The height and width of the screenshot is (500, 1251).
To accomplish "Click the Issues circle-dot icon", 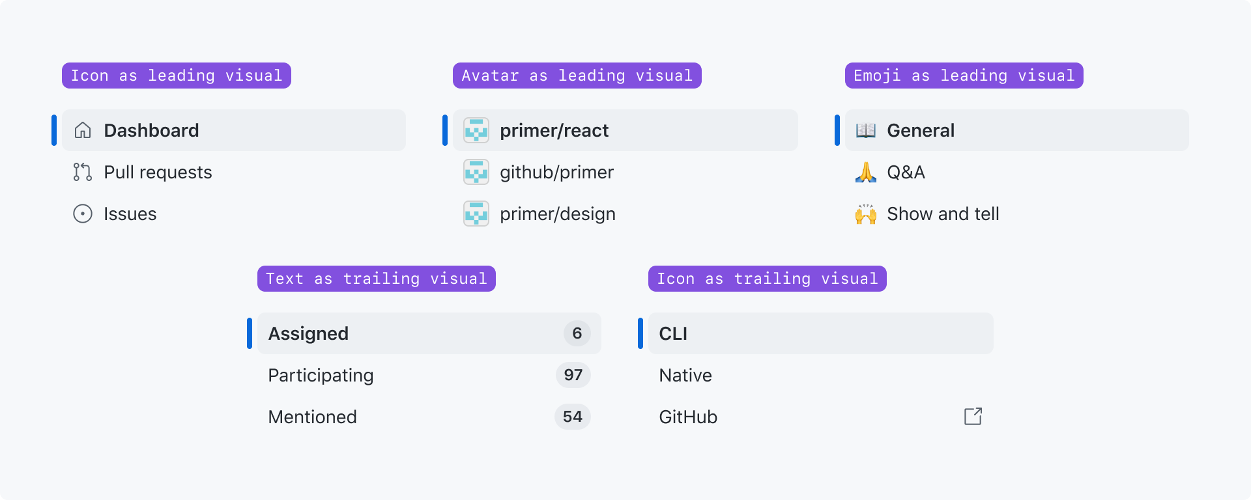I will pyautogui.click(x=83, y=214).
